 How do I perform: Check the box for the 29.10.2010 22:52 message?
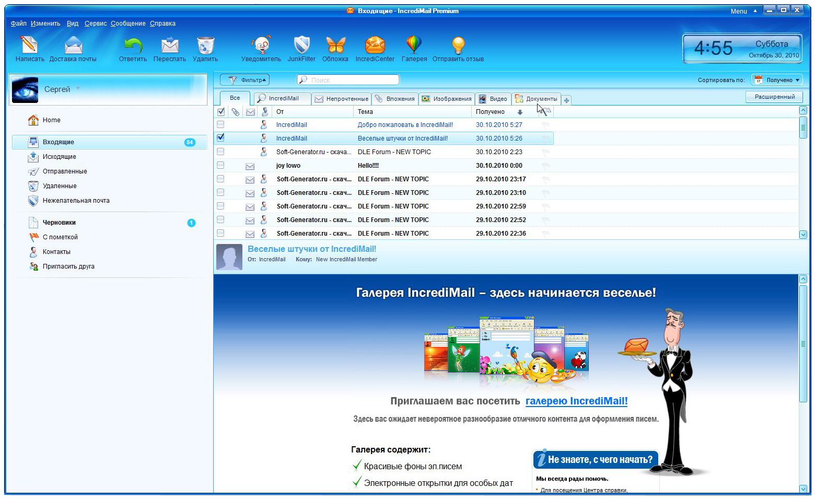(x=220, y=220)
